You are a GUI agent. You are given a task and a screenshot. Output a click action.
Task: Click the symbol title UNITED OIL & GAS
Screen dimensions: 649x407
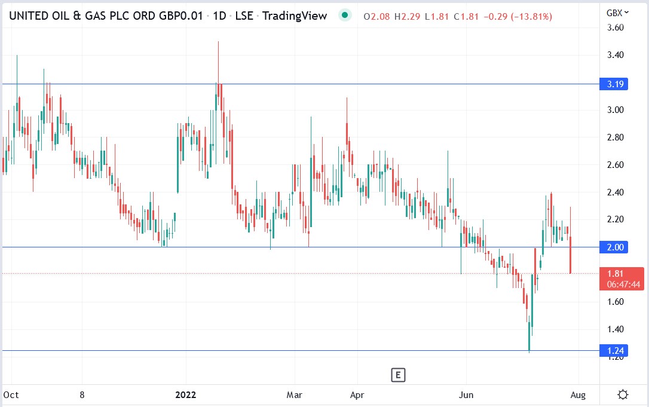pyautogui.click(x=106, y=16)
